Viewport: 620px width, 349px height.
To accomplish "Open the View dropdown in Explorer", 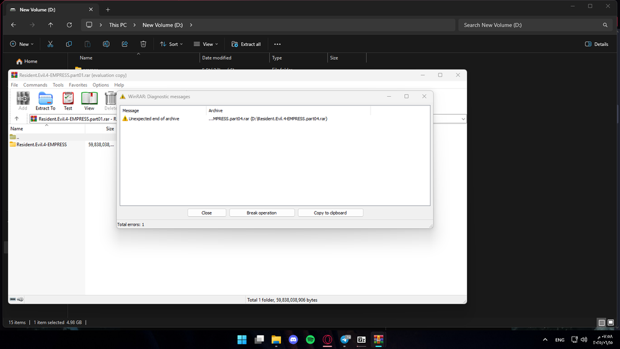I will click(x=206, y=44).
